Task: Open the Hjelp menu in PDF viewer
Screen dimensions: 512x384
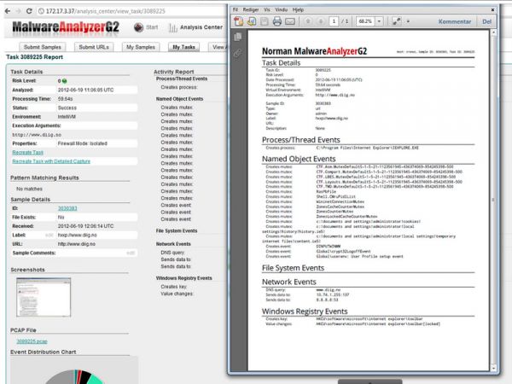Action: click(298, 9)
